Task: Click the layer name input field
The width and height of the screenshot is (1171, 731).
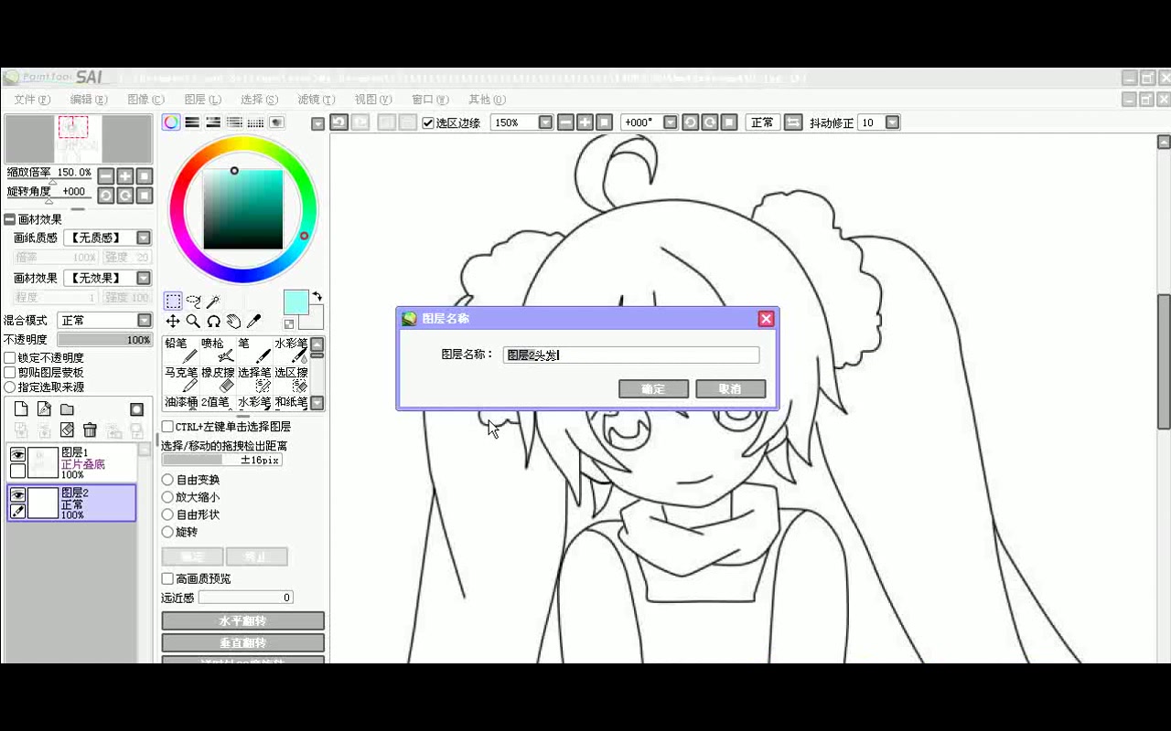Action: pyautogui.click(x=631, y=355)
